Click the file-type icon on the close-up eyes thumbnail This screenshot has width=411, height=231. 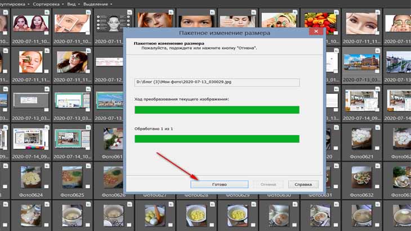[378, 12]
